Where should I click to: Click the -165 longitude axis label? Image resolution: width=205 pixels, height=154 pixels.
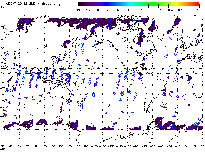[94, 146]
